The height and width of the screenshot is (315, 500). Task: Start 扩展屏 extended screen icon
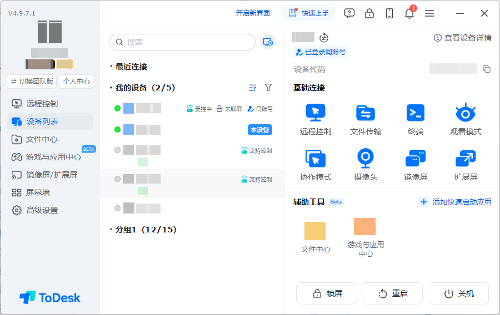coord(465,158)
